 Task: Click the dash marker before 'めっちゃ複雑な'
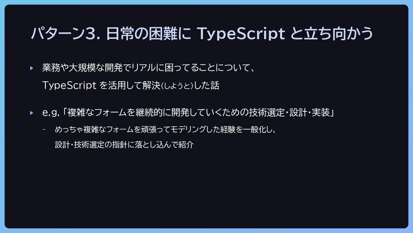[x=44, y=129]
